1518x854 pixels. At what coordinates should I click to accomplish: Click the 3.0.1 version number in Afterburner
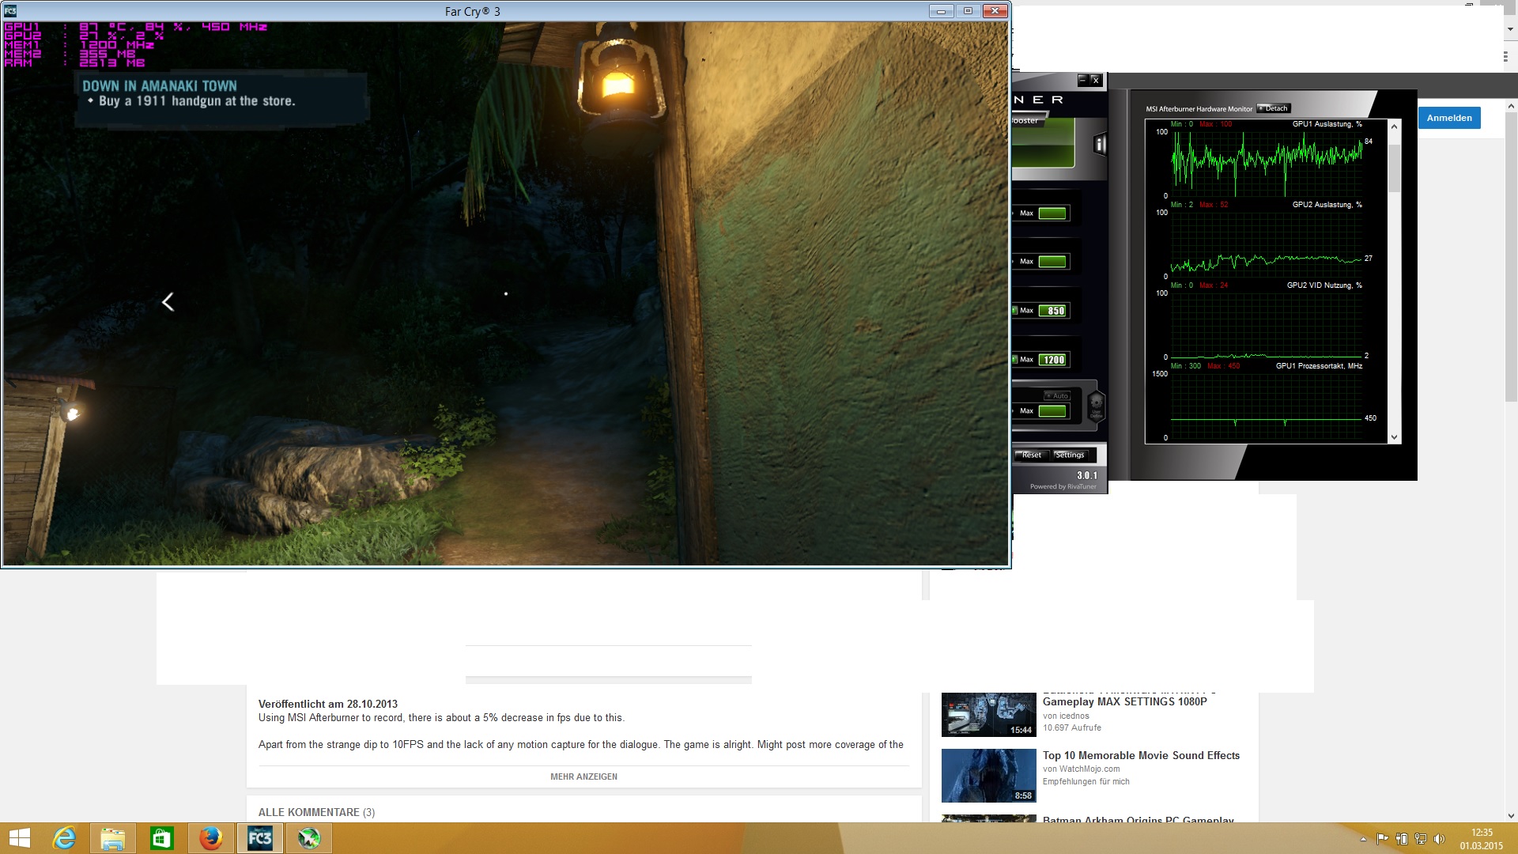point(1087,475)
